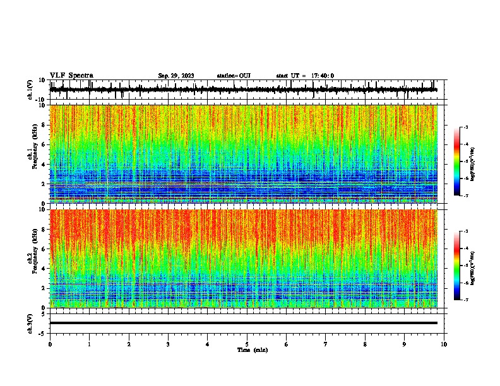Click time axis tick label "10"
This screenshot has width=500, height=386.
point(444,344)
